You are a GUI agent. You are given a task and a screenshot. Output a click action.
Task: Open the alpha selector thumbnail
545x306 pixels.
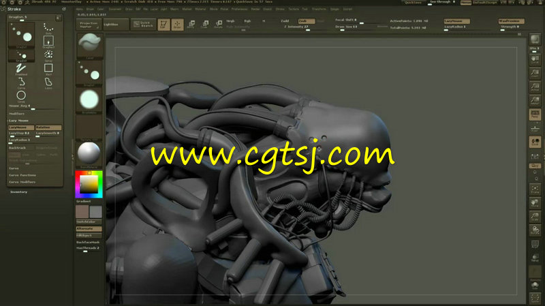coord(89,100)
